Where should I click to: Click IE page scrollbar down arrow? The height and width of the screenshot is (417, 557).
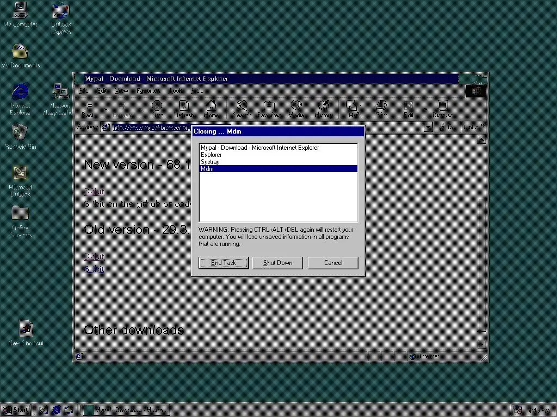482,344
